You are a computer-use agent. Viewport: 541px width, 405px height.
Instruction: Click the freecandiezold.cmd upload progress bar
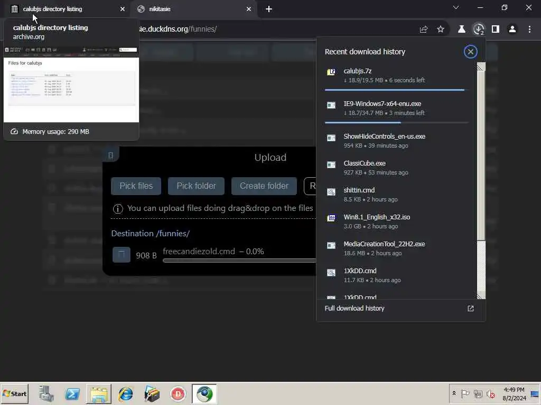point(239,261)
